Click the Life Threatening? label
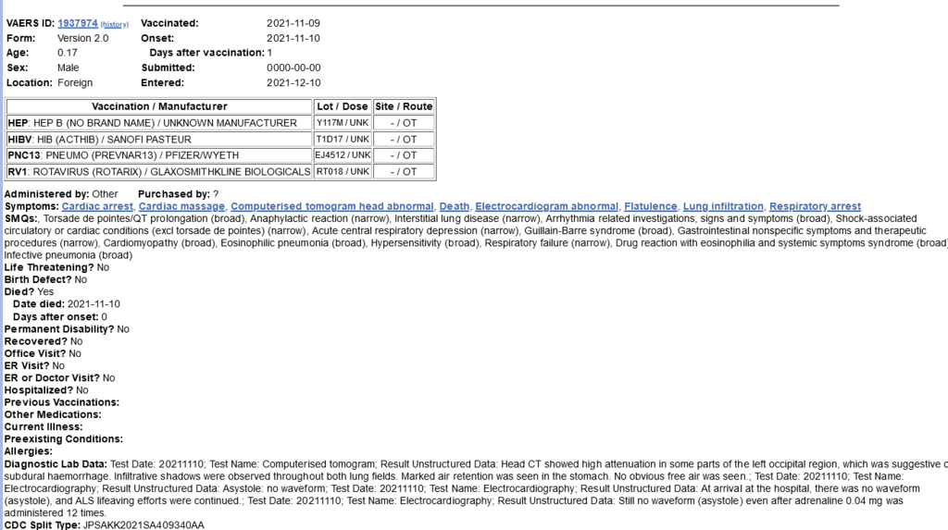Screen dimensions: 948x530 49,267
